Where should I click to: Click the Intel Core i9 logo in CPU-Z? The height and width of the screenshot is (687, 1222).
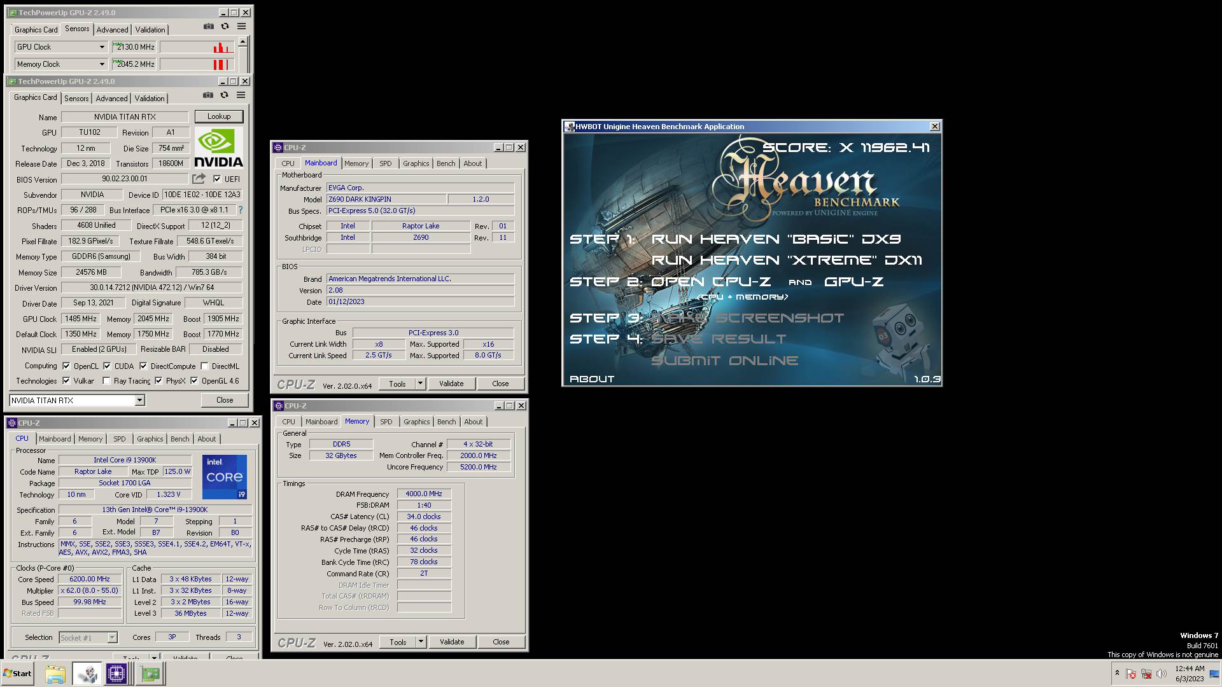coord(225,477)
